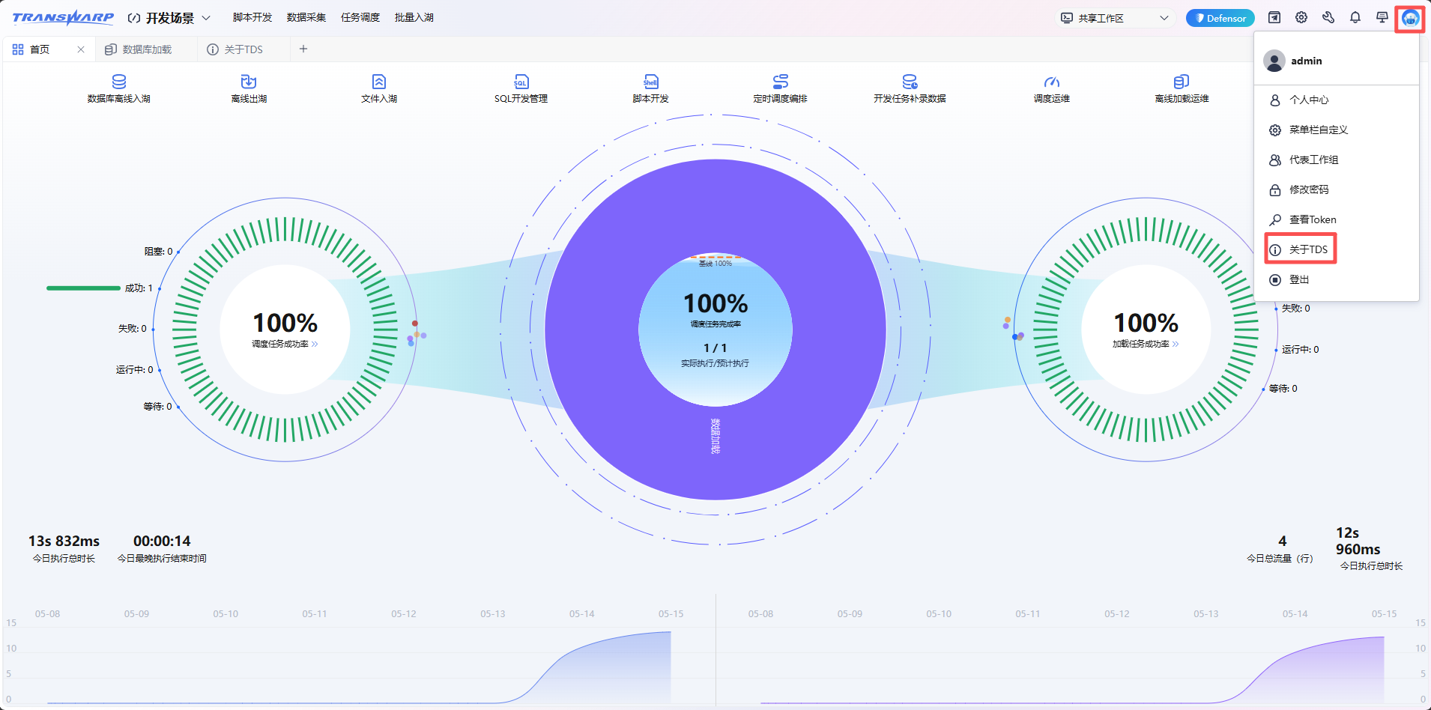Screen dimensions: 1431x710
Task: Open the 定时调度编排 shortcut icon
Action: click(x=780, y=81)
